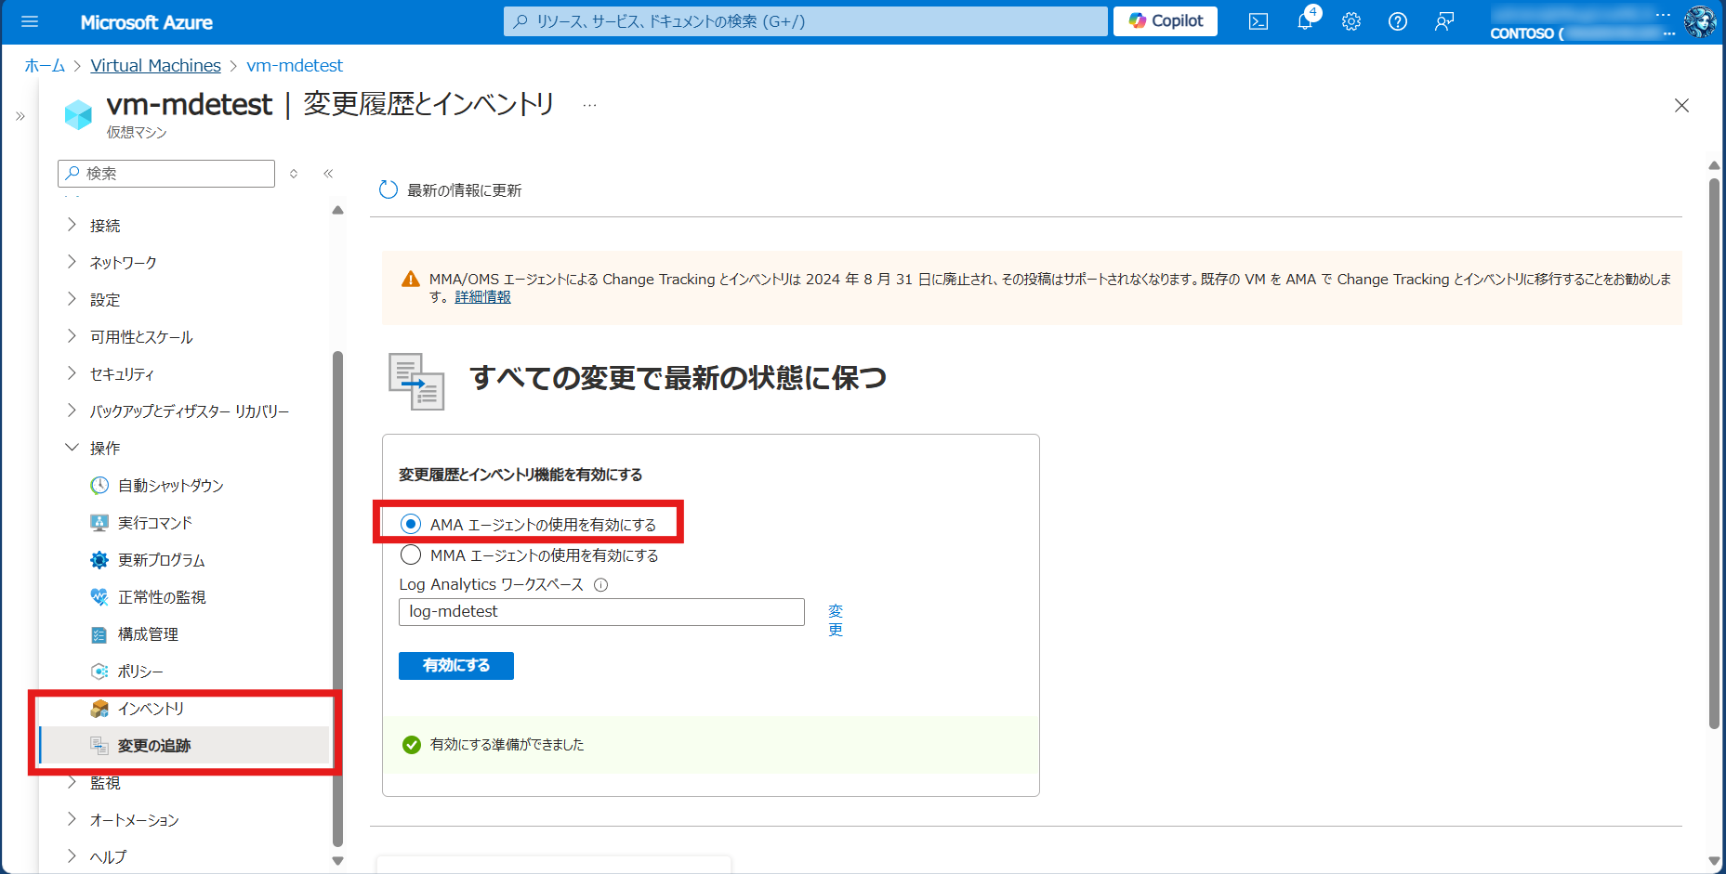Click the change tracking document icon
Viewport: 1726px width, 874px height.
point(416,381)
